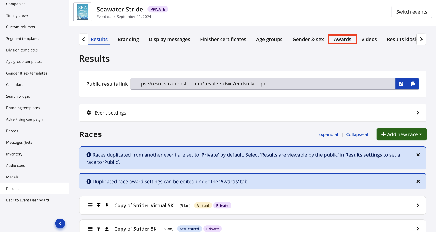The width and height of the screenshot is (436, 232).
Task: Copy the public results link
Action: pyautogui.click(x=413, y=84)
